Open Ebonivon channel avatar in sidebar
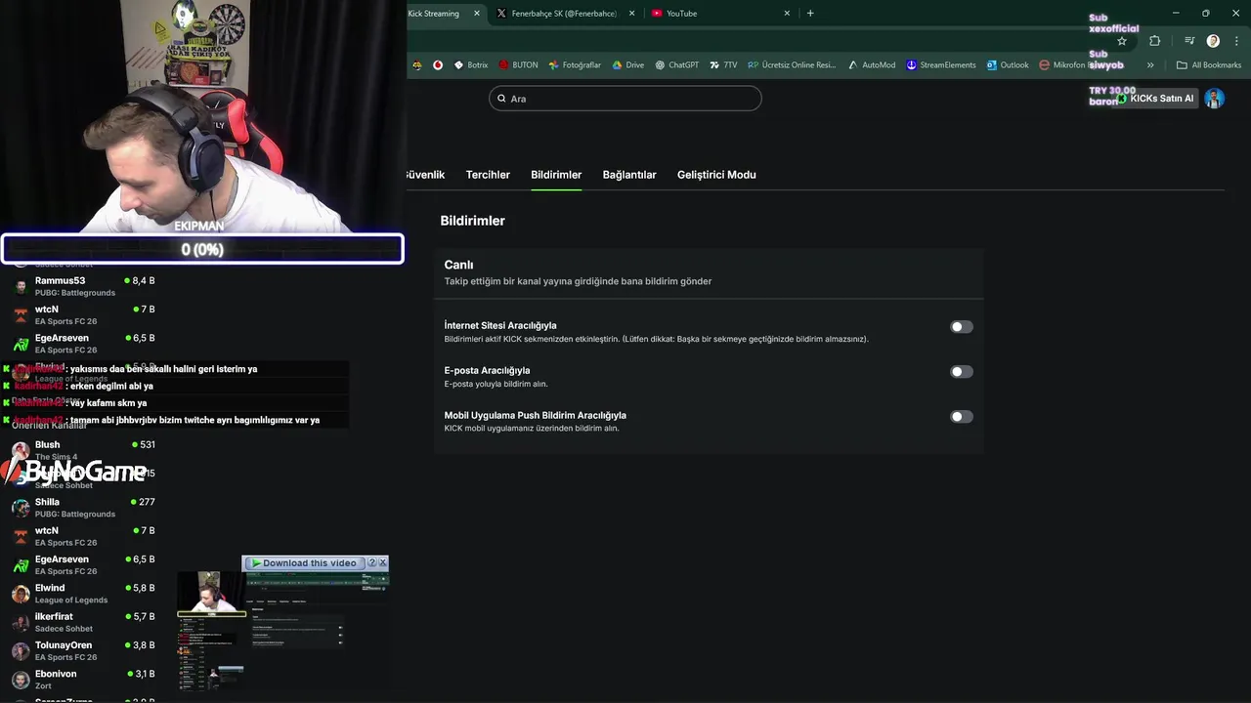 coord(21,680)
